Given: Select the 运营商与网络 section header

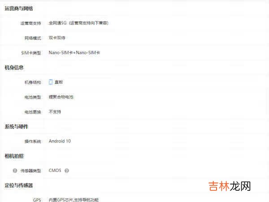Looking at the screenshot, I should pyautogui.click(x=18, y=9).
